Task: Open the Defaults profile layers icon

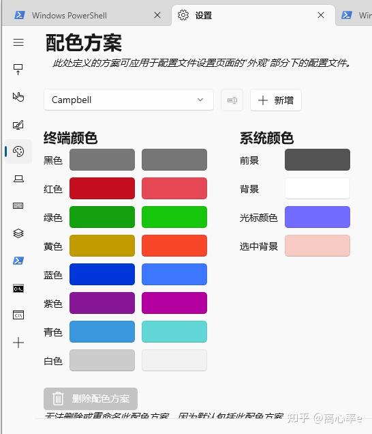Action: pyautogui.click(x=18, y=233)
